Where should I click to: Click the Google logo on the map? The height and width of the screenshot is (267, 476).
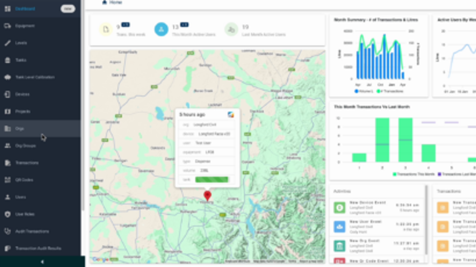point(100,260)
